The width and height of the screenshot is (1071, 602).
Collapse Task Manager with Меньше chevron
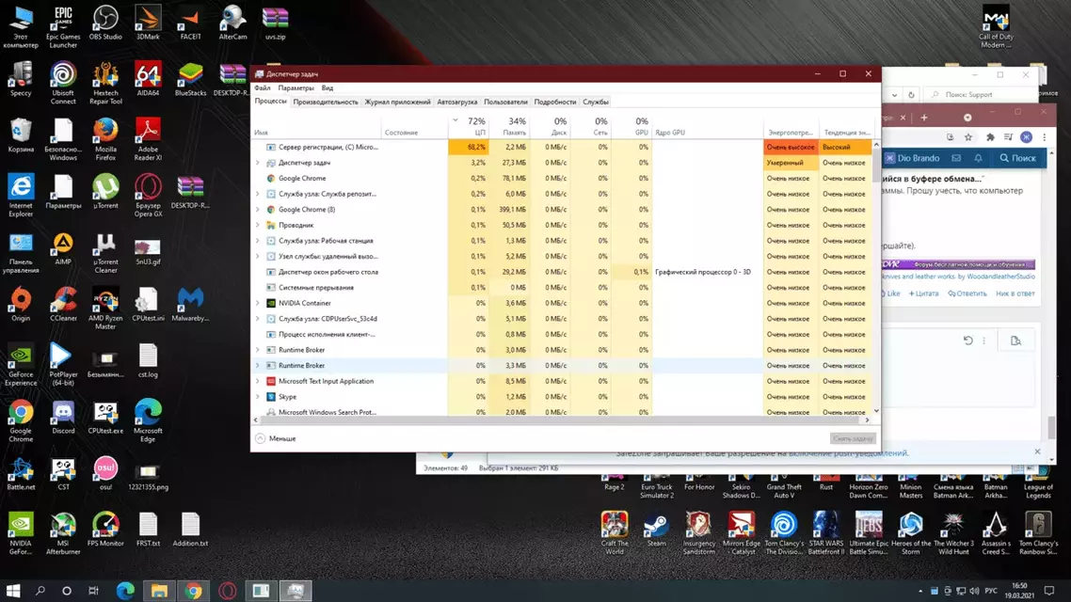[x=261, y=438]
